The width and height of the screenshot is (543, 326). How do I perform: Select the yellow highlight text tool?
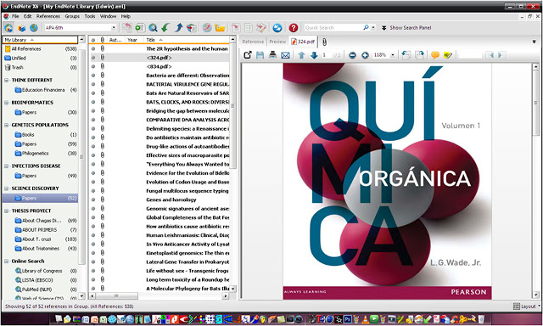[x=448, y=55]
